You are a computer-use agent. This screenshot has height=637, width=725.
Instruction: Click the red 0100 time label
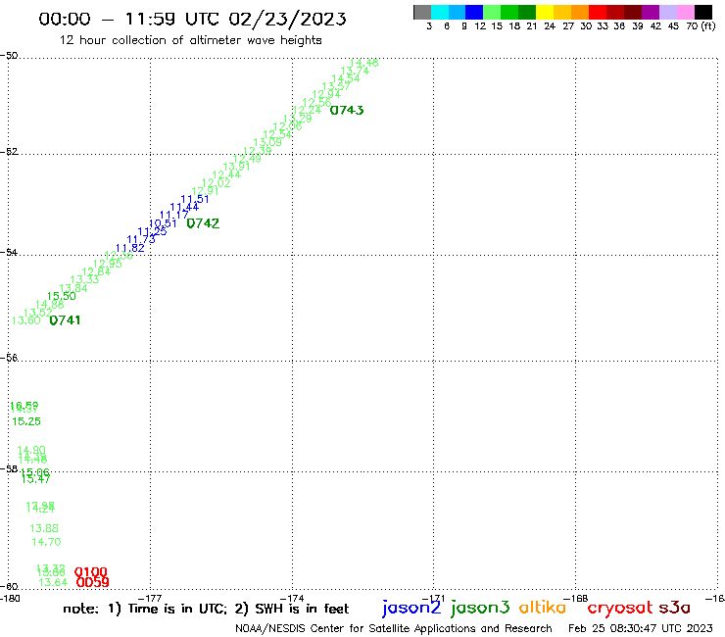90,572
